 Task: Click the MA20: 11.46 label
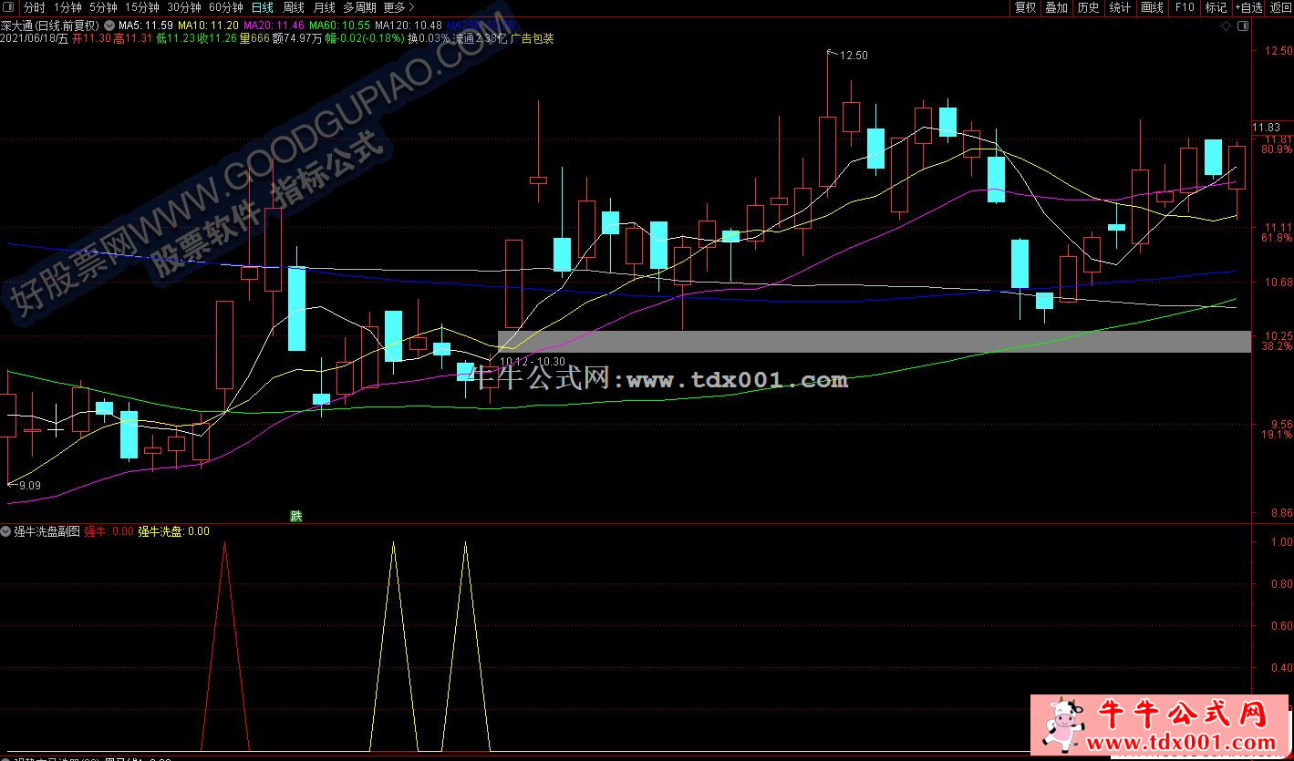[274, 26]
